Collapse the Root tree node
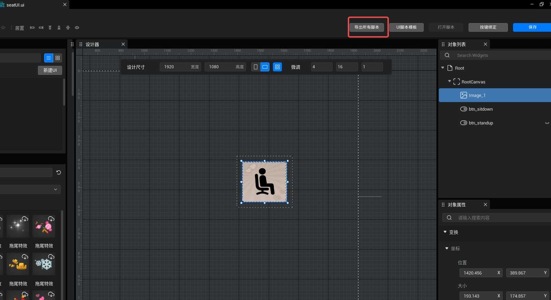The height and width of the screenshot is (300, 551). pos(443,68)
